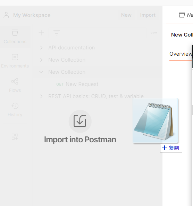
Task: Click the configure sidebar apps icon
Action: pos(15,137)
